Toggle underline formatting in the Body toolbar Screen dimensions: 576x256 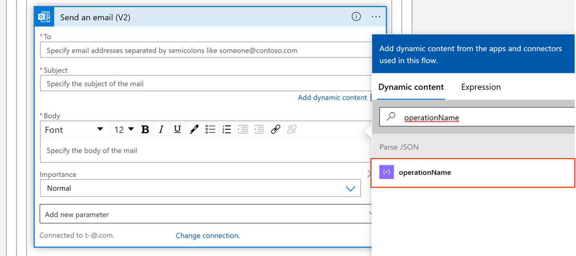(177, 129)
